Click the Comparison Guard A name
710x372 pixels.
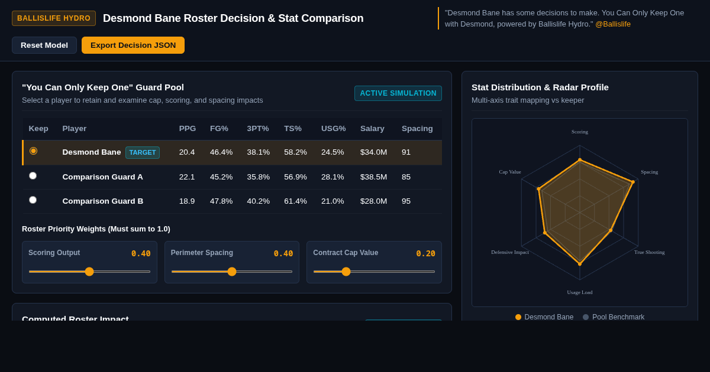click(103, 177)
